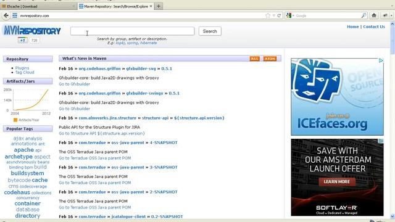Open the gfxbuilder-swingx artifact link
The height and width of the screenshot is (222, 395).
(x=144, y=93)
